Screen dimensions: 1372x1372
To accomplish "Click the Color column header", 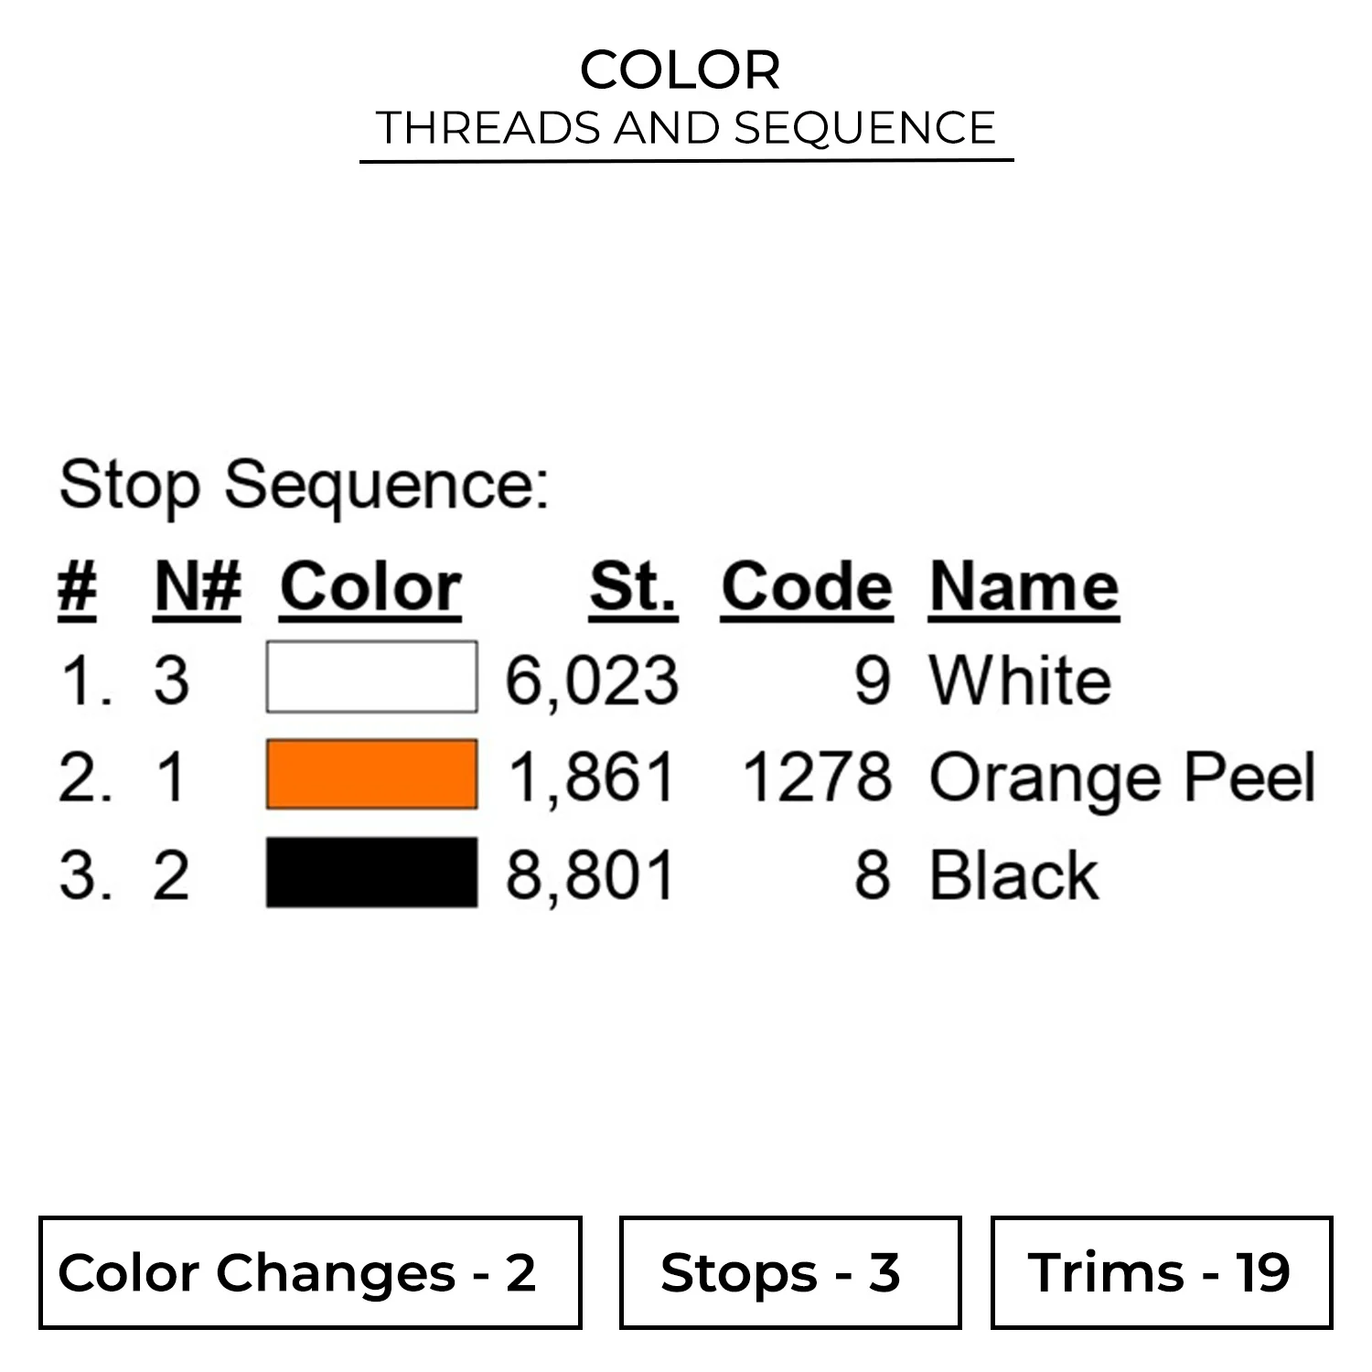I will [370, 587].
